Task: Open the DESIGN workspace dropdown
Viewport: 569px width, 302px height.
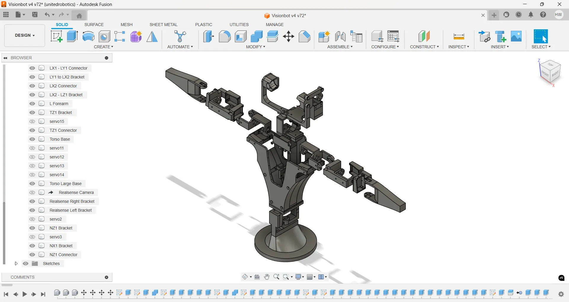Action: click(x=25, y=35)
